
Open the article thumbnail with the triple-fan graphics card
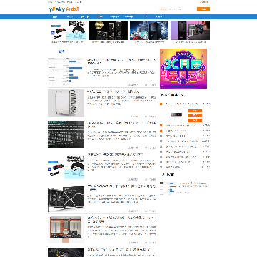click(x=66, y=199)
